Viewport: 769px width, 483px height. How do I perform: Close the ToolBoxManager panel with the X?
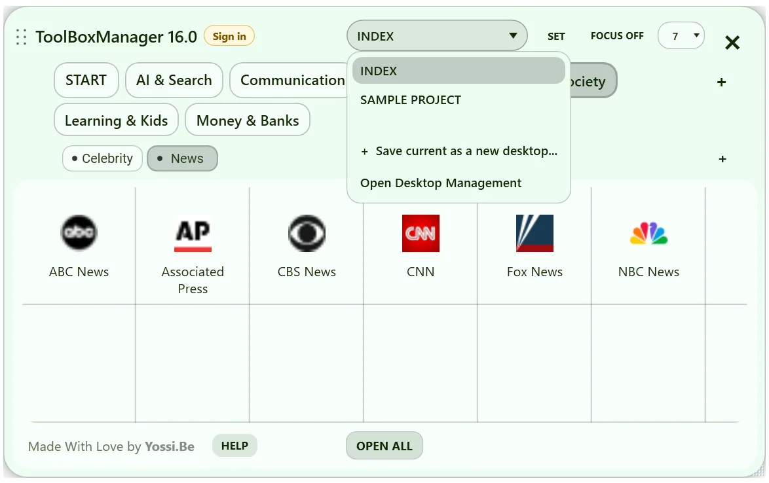[732, 43]
